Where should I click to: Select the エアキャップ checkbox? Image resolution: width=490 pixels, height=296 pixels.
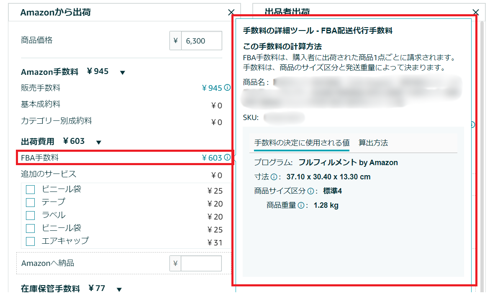tap(30, 241)
